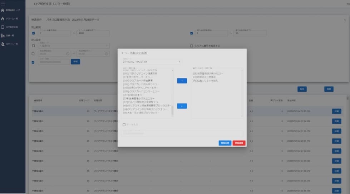350x194 pixels.
Task: Click the left arrow button to remove error
Action: (x=182, y=106)
